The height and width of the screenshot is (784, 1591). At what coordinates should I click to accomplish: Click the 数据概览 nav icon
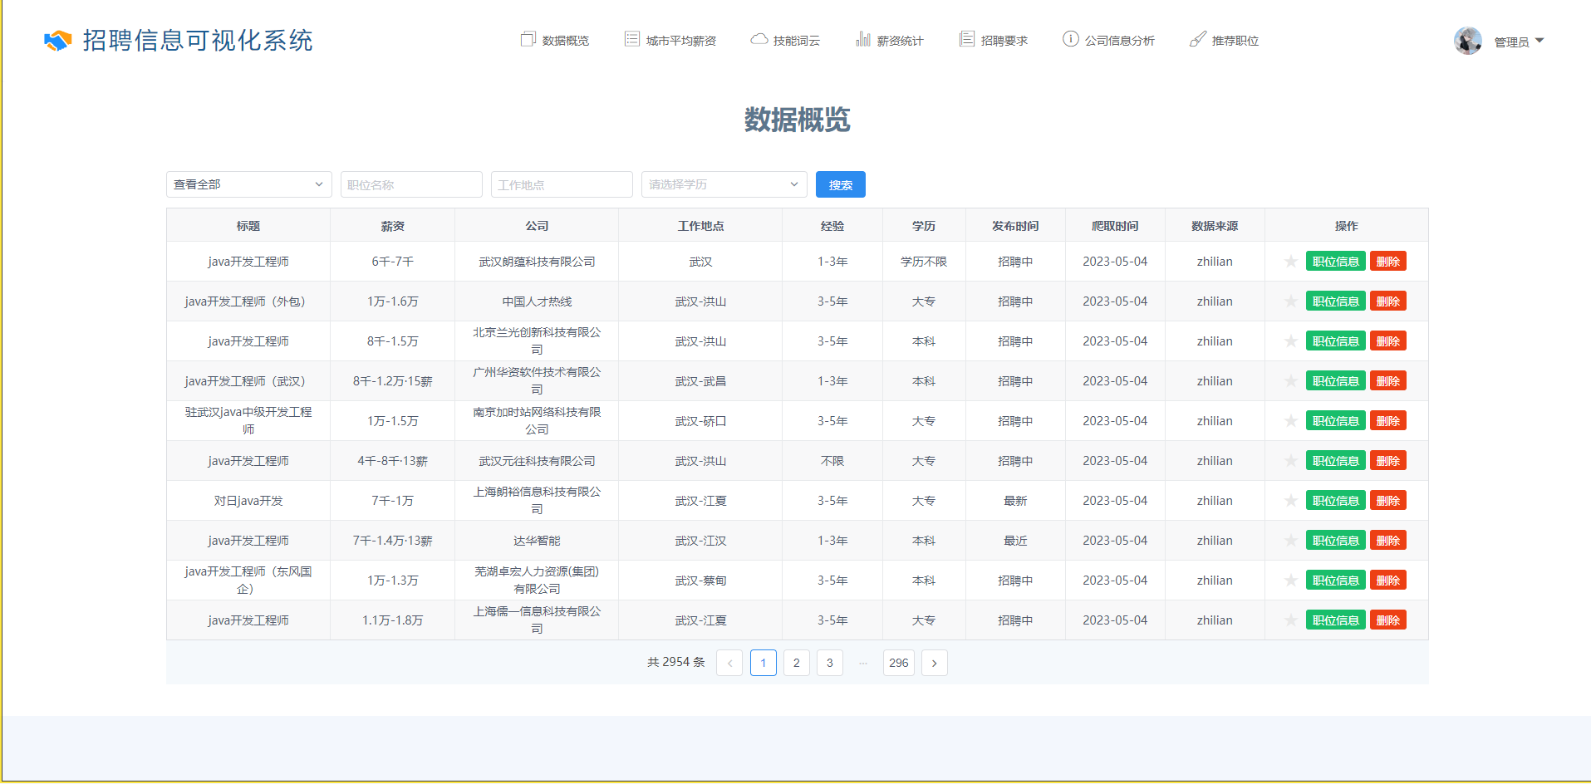[x=528, y=39]
